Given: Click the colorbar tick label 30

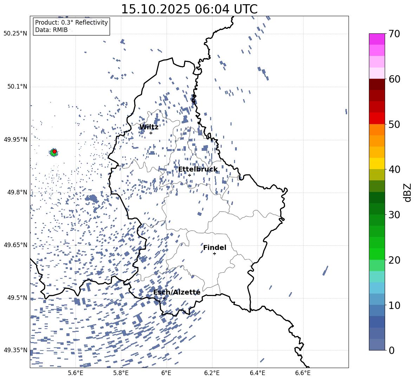Looking at the screenshot, I should pyautogui.click(x=394, y=215).
